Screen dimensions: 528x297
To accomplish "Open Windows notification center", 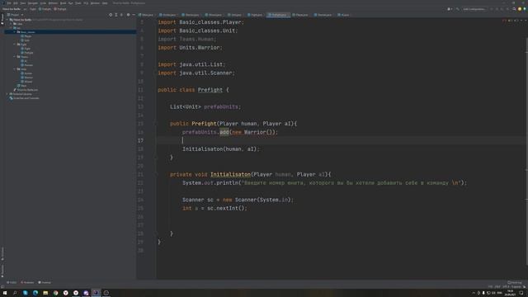I will pos(521,293).
